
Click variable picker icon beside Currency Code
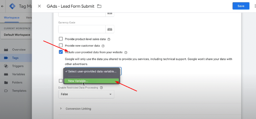click(110, 29)
